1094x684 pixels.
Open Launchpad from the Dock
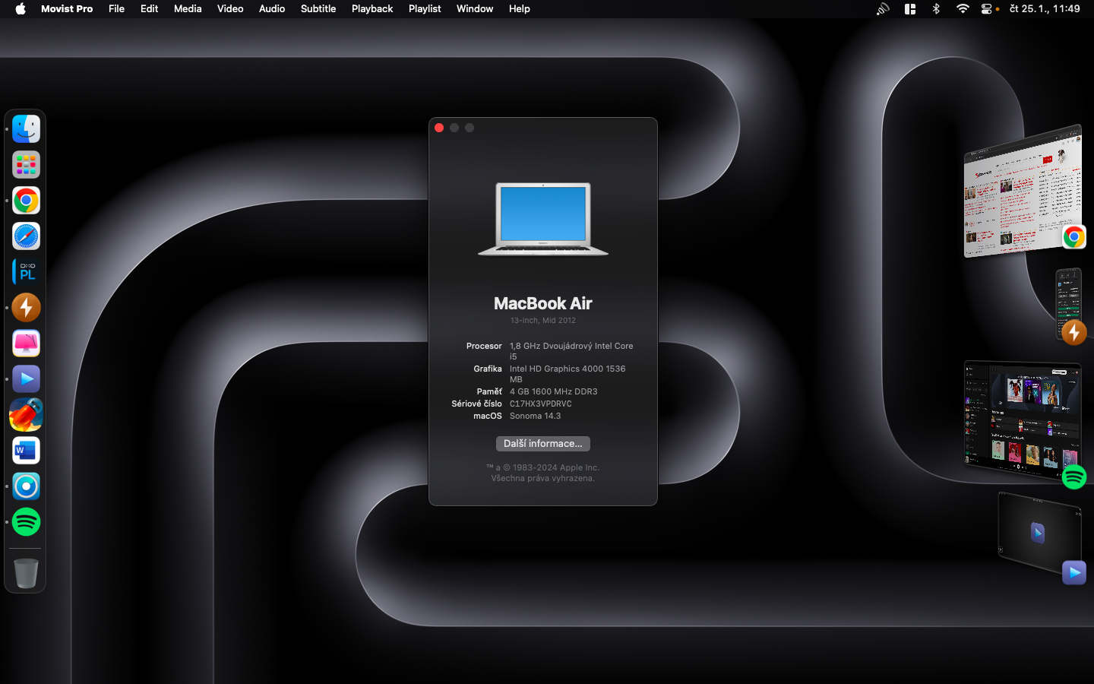coord(26,165)
